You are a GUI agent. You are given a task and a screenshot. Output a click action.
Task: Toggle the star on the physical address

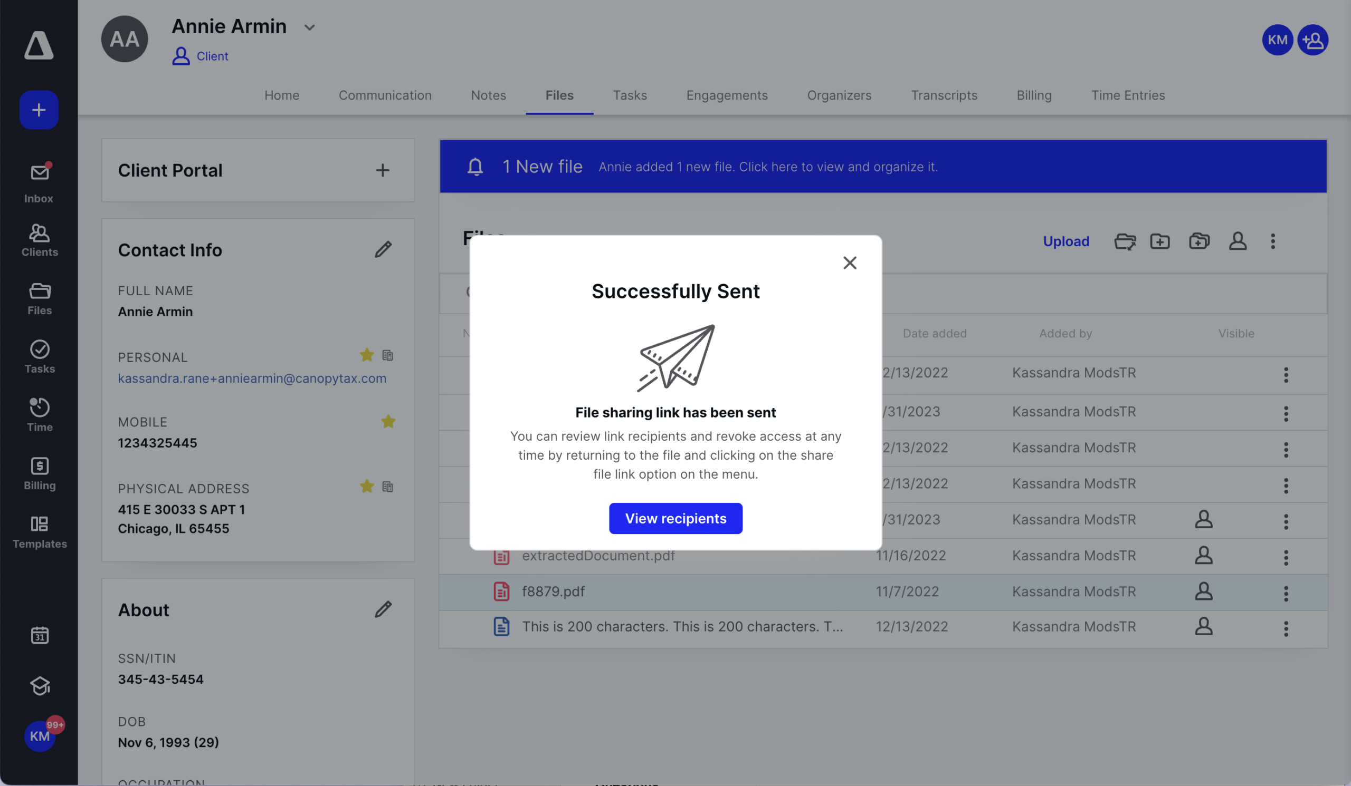(x=367, y=487)
